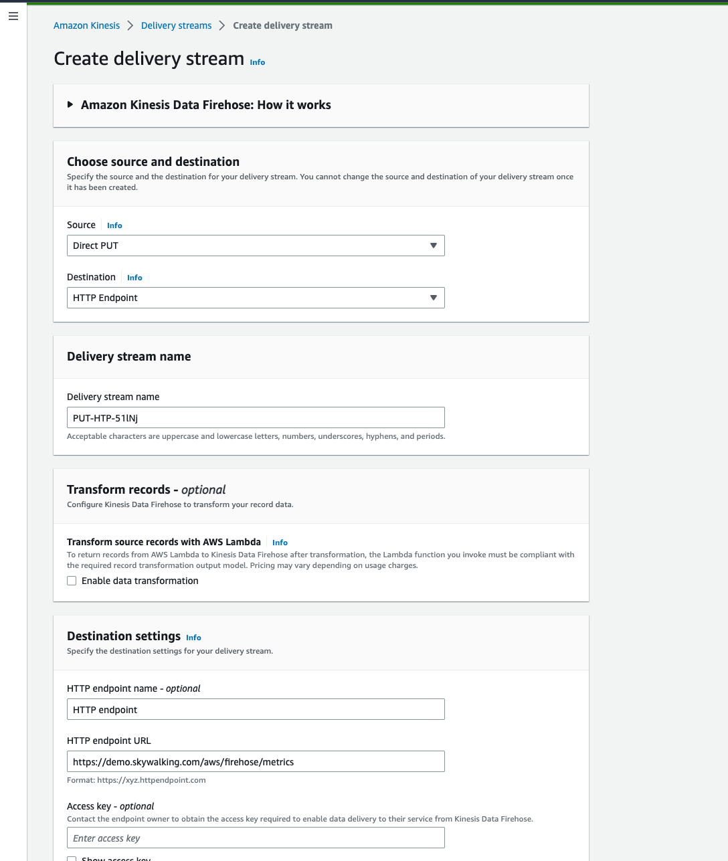
Task: Expand Amazon Kinesis Data Firehose: How it works
Action: pyautogui.click(x=70, y=104)
